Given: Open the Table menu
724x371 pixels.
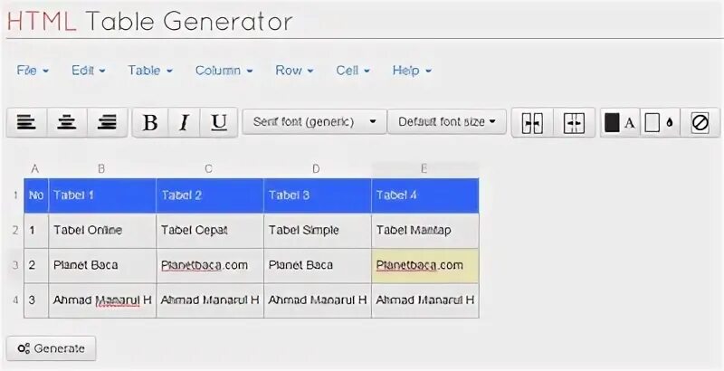Looking at the screenshot, I should (149, 71).
